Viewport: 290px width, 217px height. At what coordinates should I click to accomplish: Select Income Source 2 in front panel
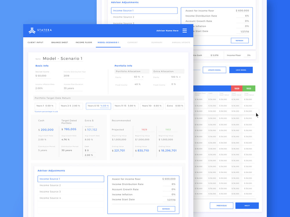pos(70,185)
